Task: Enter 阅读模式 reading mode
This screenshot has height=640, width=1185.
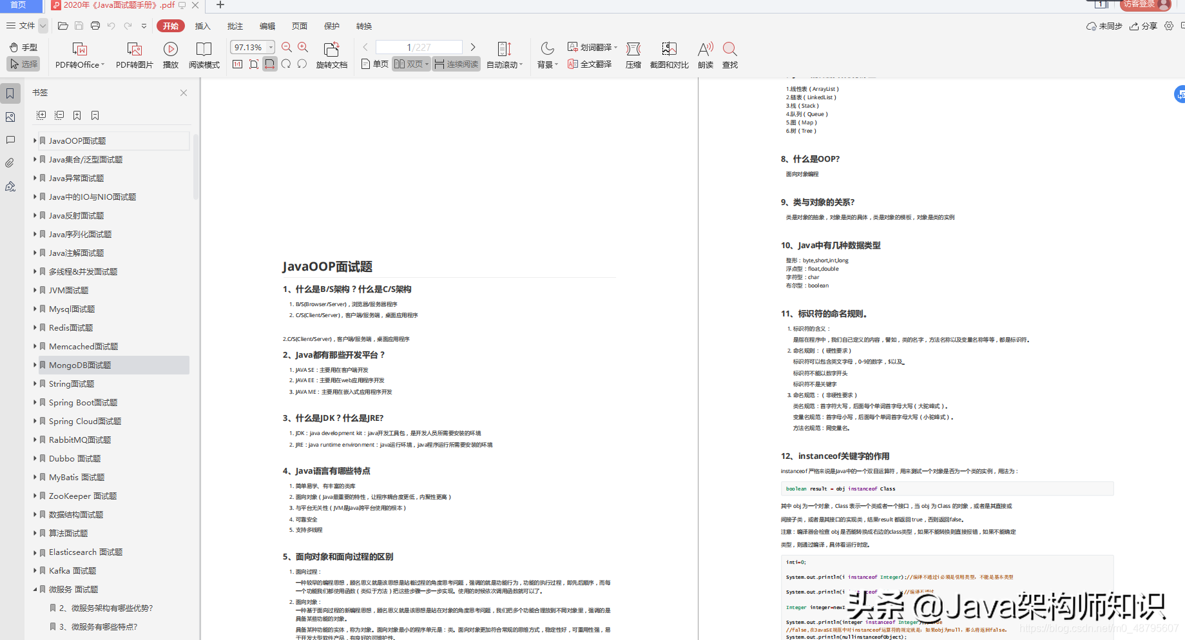Action: [x=204, y=56]
